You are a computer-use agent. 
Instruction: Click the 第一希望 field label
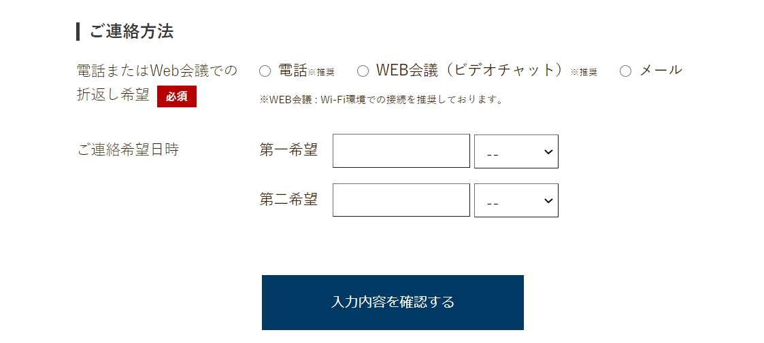(x=288, y=150)
